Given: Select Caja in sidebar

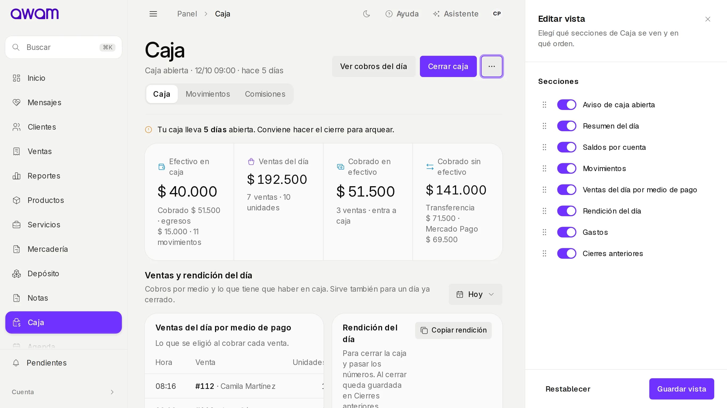Looking at the screenshot, I should (x=64, y=322).
